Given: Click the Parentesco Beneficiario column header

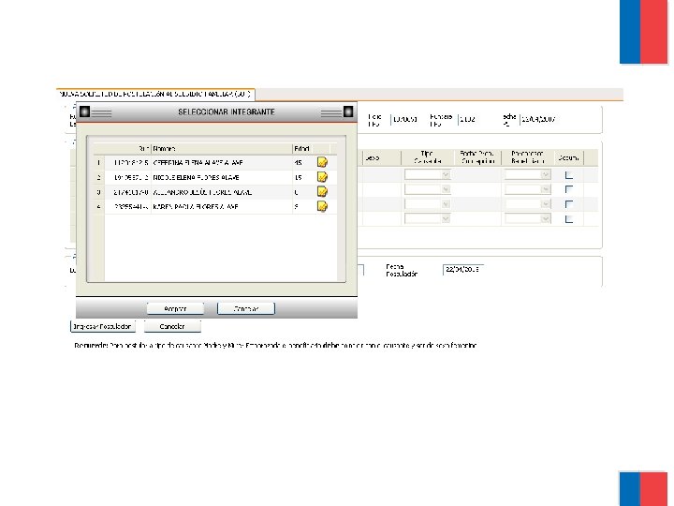Looking at the screenshot, I should click(x=527, y=157).
